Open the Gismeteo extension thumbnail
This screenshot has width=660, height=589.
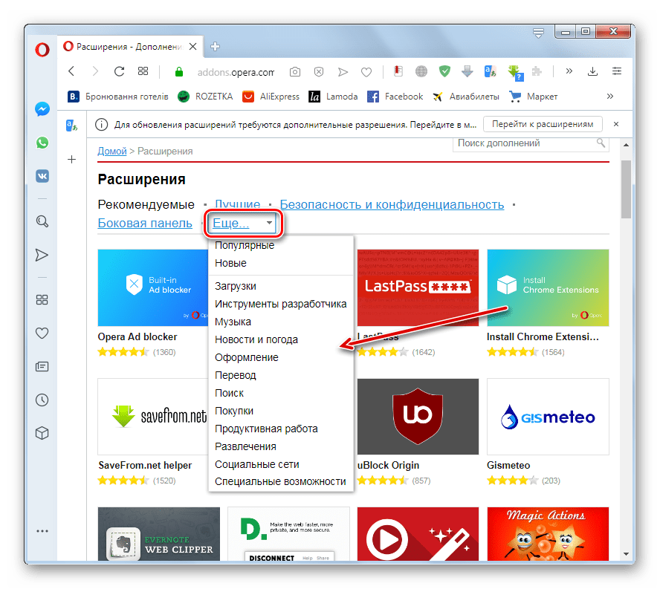[x=548, y=417]
